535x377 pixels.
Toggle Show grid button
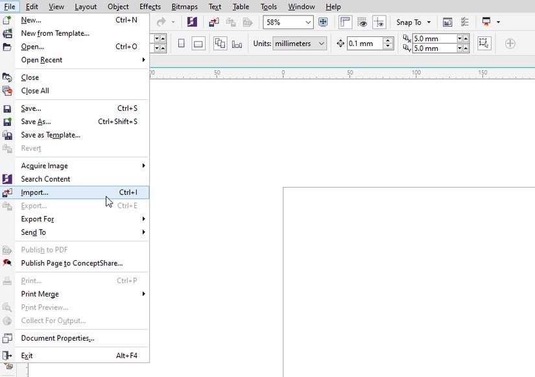point(363,22)
